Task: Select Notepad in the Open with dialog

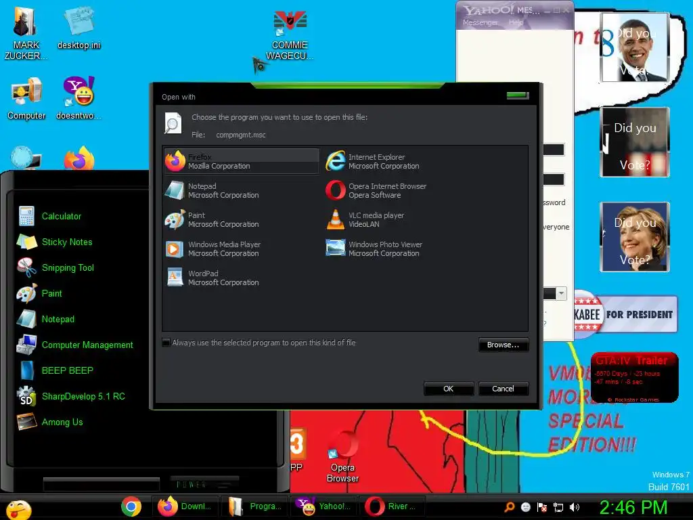Action: click(212, 190)
